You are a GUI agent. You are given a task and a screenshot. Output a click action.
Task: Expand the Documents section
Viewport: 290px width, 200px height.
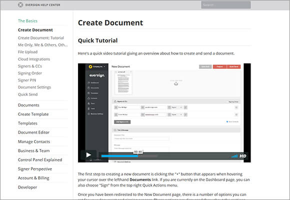click(x=28, y=105)
